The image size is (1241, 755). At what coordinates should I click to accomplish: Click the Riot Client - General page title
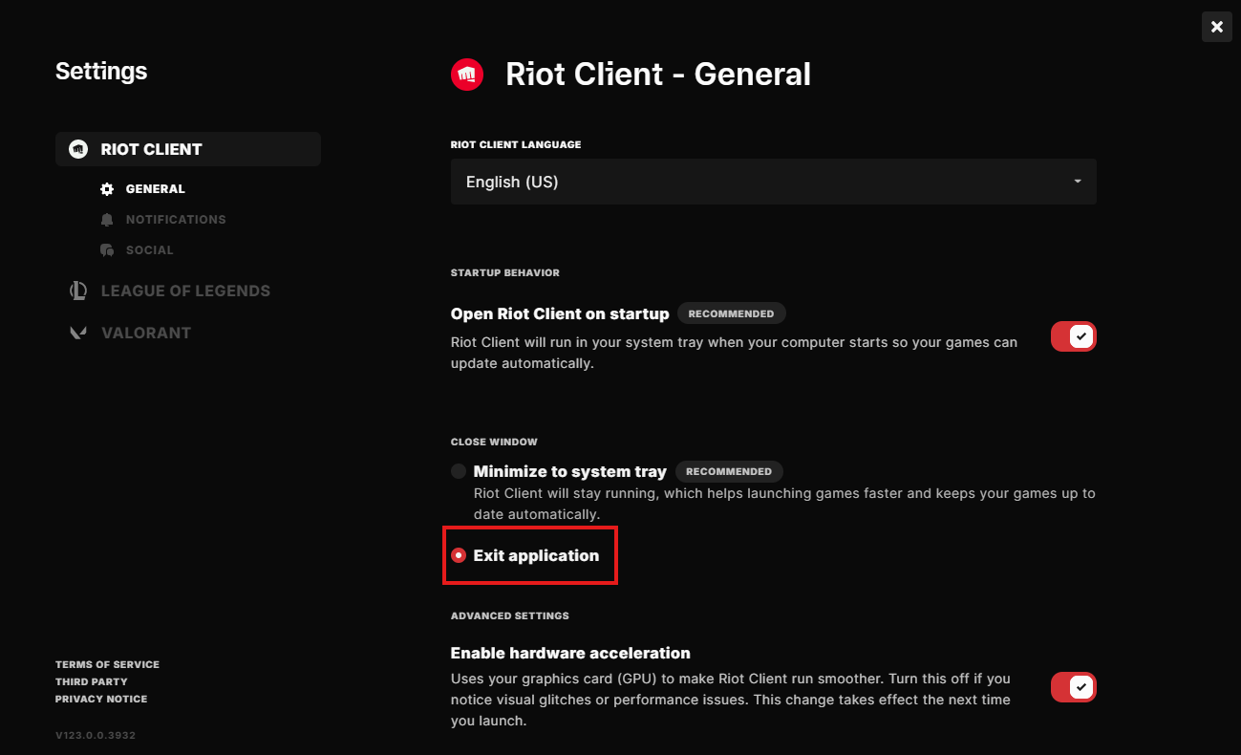pos(658,75)
